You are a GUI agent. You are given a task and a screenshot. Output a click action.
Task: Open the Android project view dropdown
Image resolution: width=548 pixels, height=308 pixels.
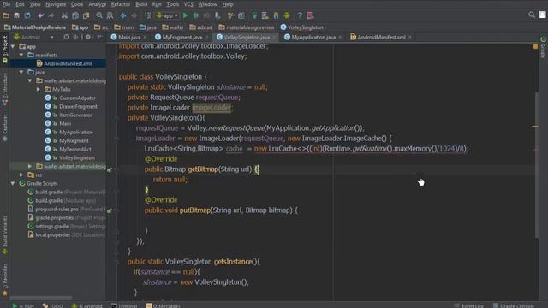coord(34,37)
